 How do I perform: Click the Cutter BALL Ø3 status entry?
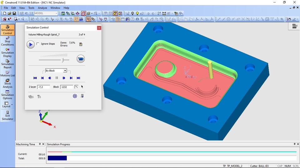click(259, 166)
